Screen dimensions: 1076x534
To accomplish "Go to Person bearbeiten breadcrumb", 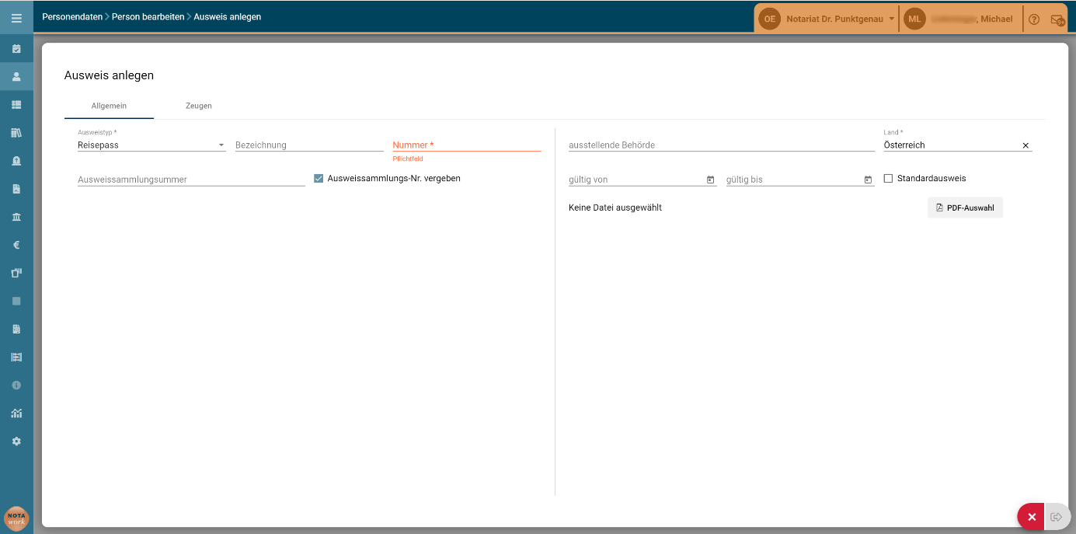I will click(148, 16).
